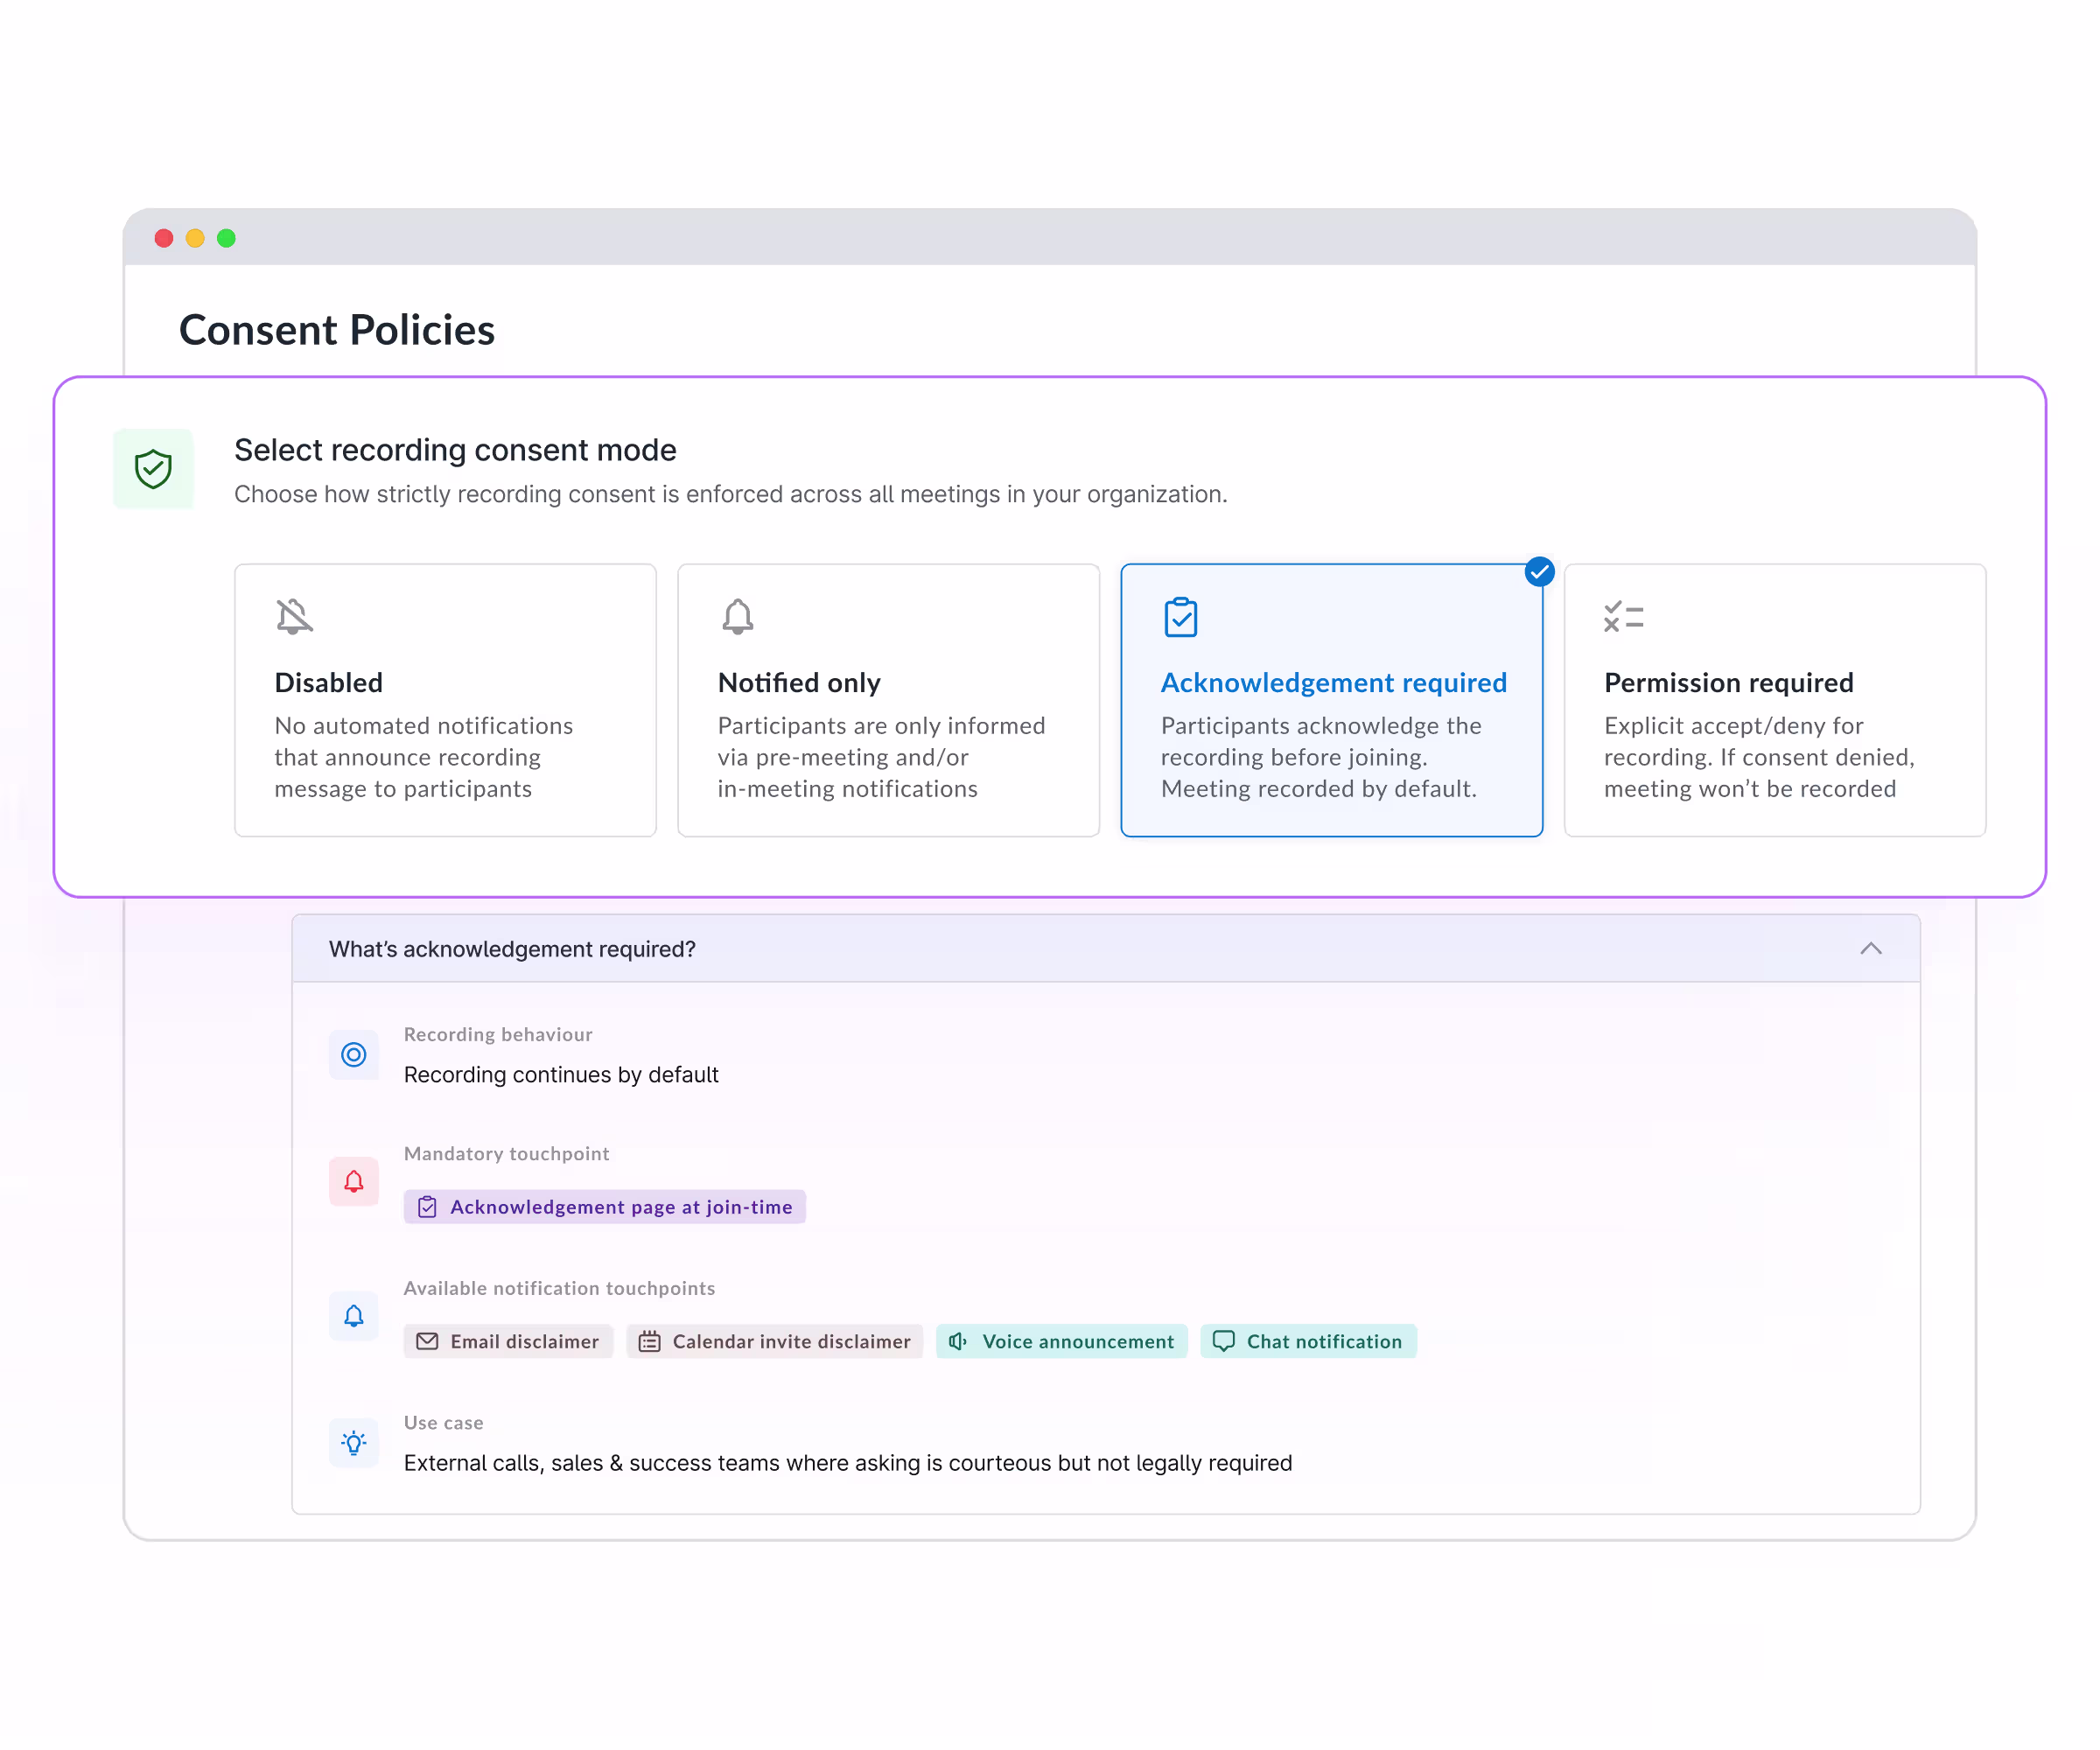
Task: Click the envelope icon in Email disclaimer
Action: pos(427,1342)
